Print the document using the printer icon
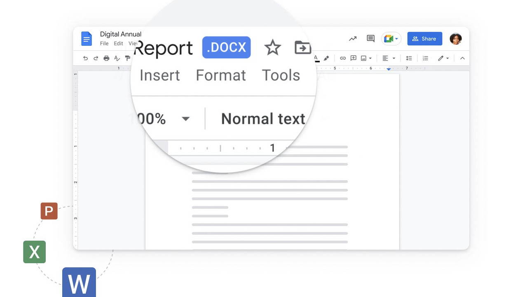Screen dimensions: 527x297 coord(107,59)
